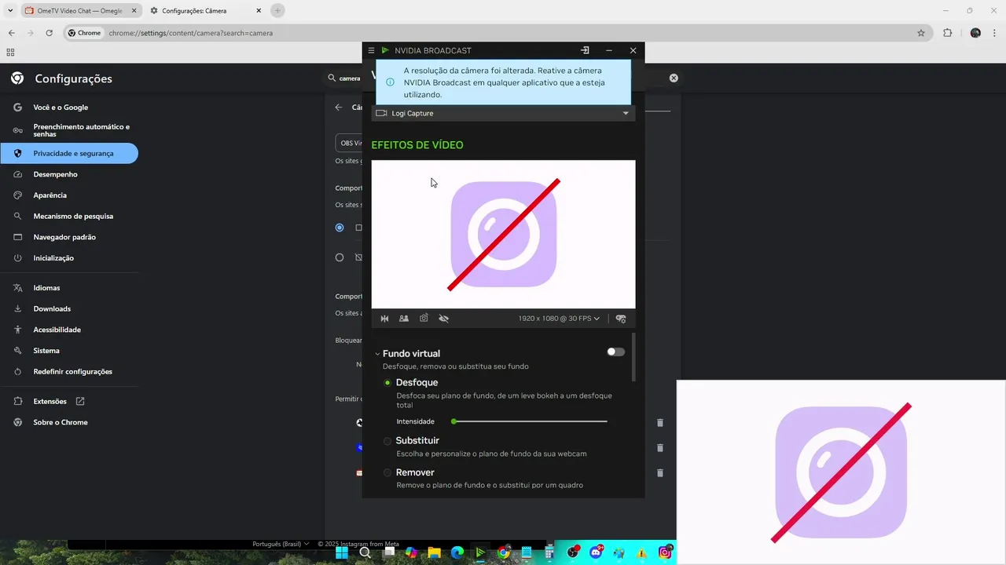Open Microsoft Edge from taskbar
Screen dimensions: 1006x565
click(457, 552)
